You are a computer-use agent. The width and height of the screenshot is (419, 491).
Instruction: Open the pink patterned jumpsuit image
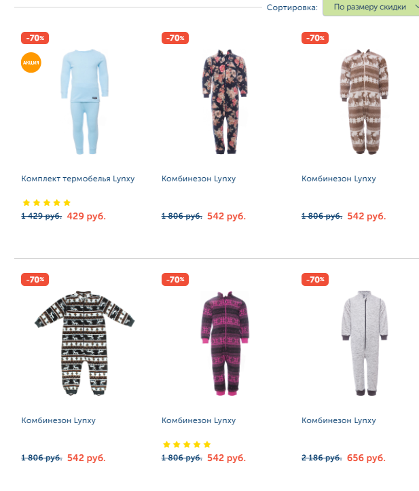(x=225, y=343)
